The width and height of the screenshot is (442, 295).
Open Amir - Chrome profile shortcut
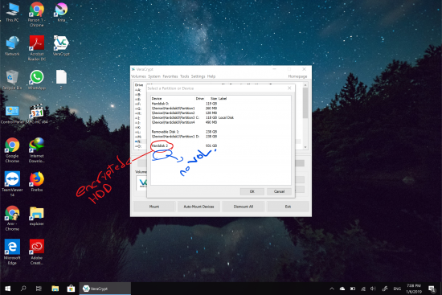[x=12, y=219]
